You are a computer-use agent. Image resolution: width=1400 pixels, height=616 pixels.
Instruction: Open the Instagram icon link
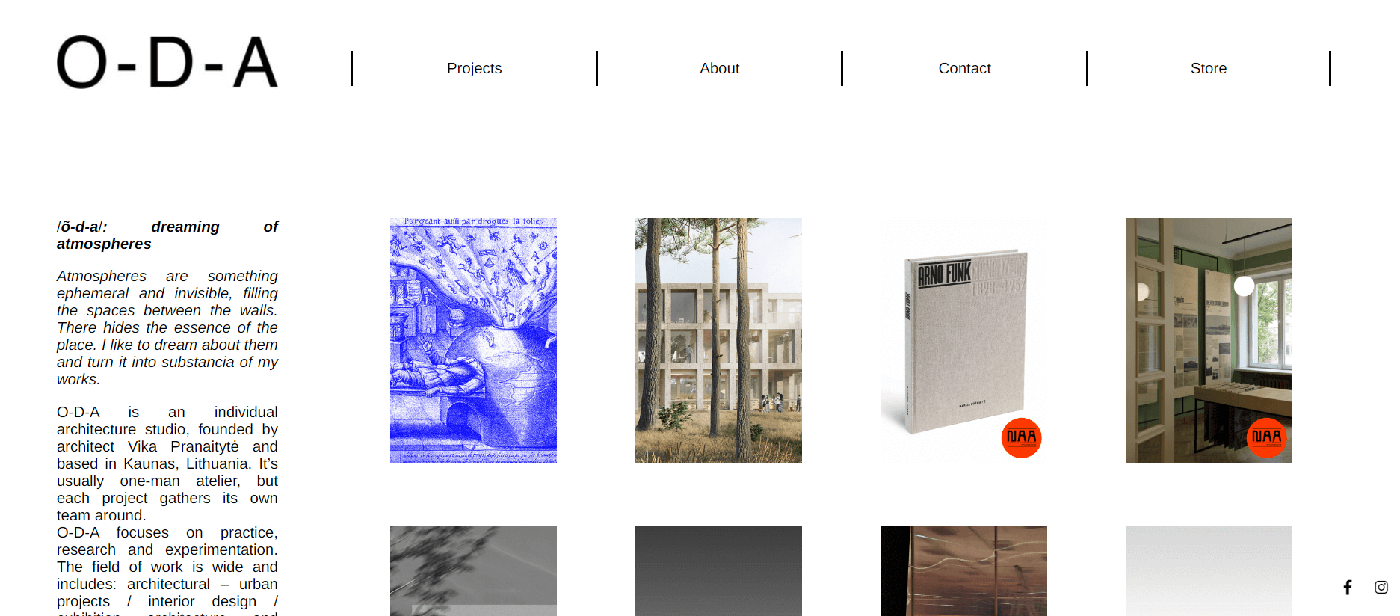[1381, 588]
